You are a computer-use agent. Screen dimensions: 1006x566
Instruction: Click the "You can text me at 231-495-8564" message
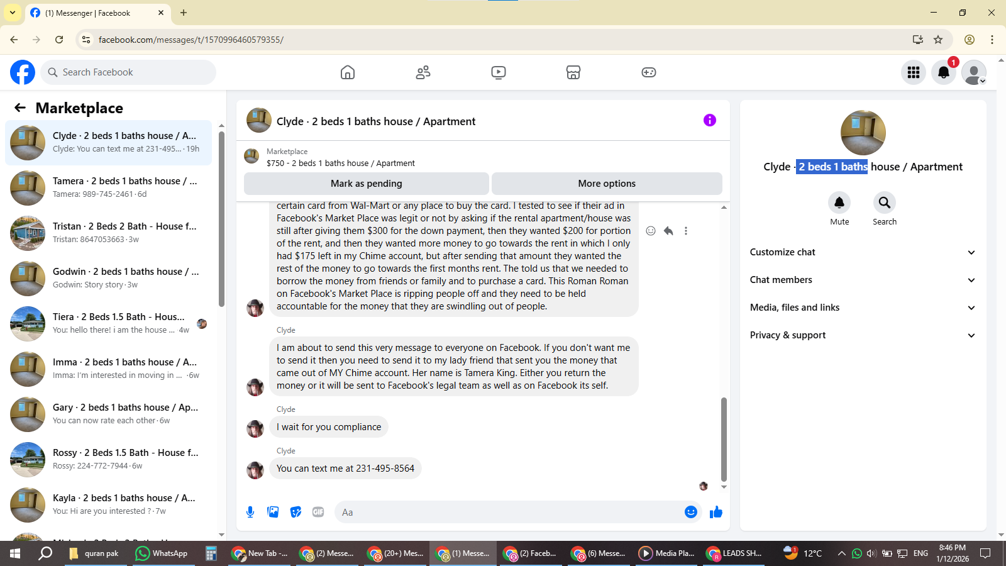(345, 469)
